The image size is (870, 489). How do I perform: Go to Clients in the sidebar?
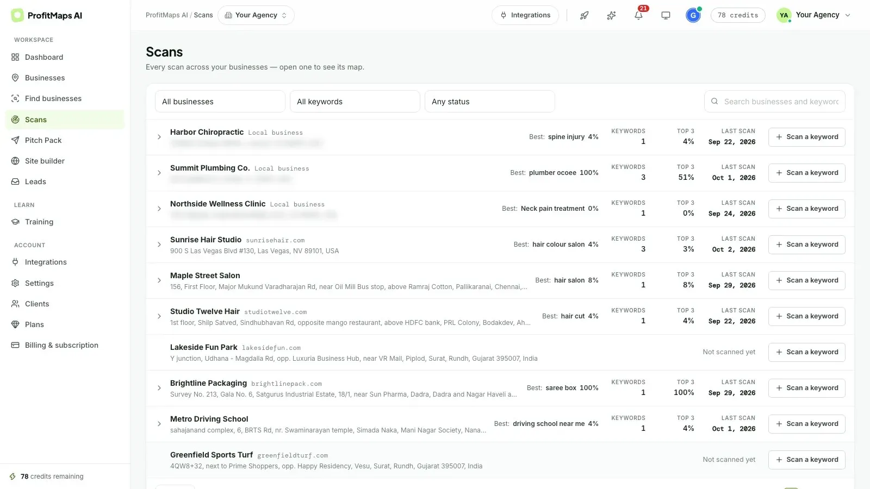pos(65,304)
